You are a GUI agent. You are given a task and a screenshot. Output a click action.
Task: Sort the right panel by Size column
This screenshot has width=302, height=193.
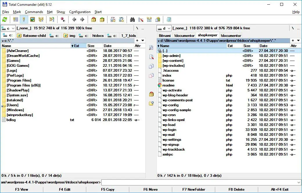click(x=250, y=46)
